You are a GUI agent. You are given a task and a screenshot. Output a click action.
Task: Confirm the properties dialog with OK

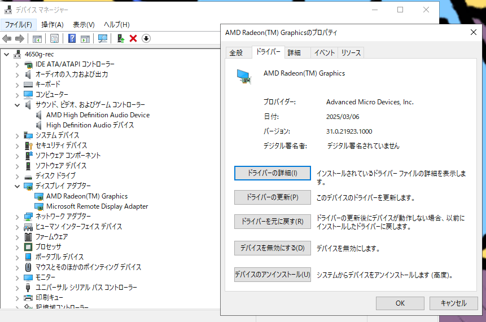400,303
